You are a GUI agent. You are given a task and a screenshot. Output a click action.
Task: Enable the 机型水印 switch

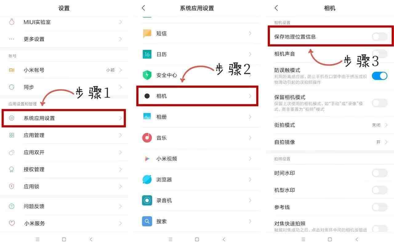(380, 190)
